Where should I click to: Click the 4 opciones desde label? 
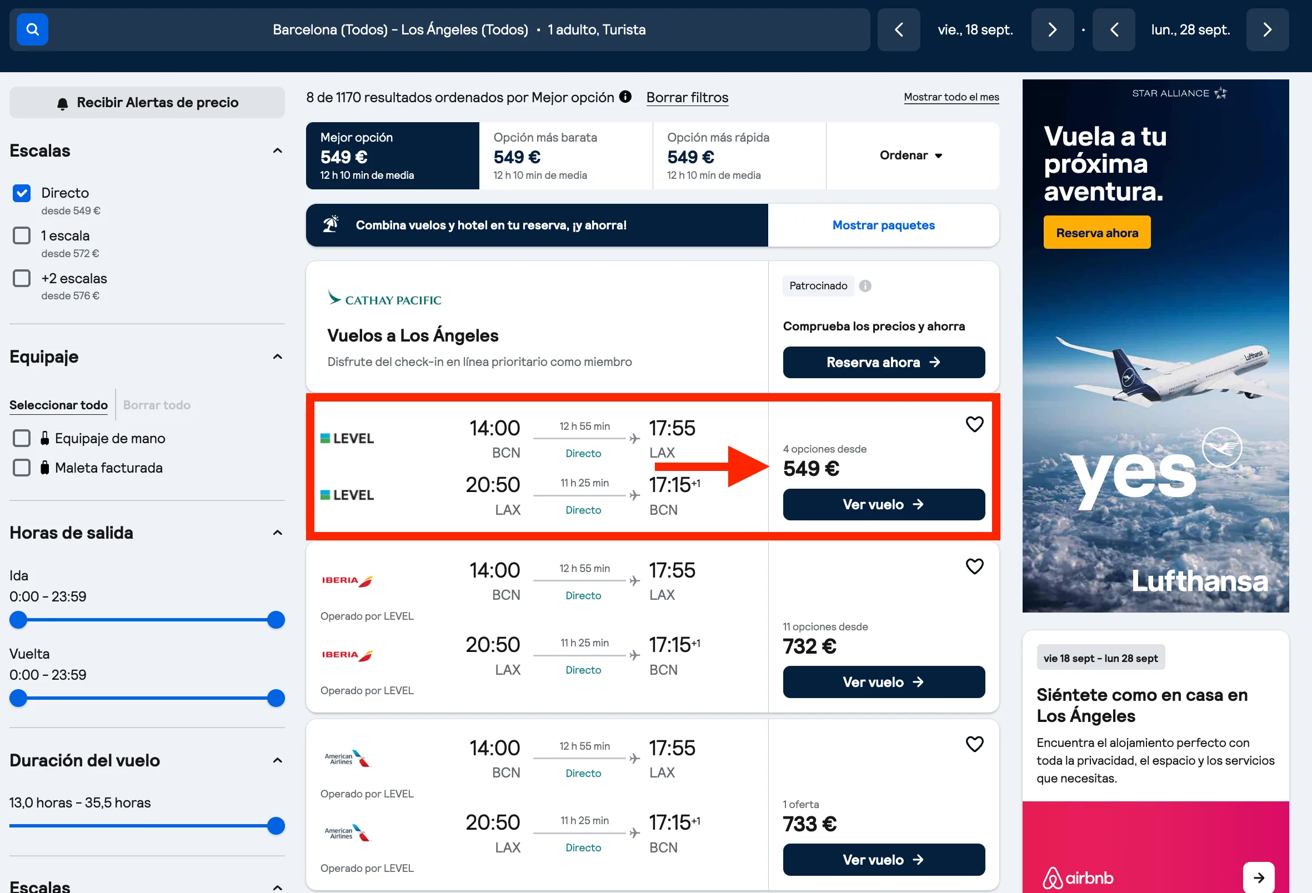(x=824, y=449)
